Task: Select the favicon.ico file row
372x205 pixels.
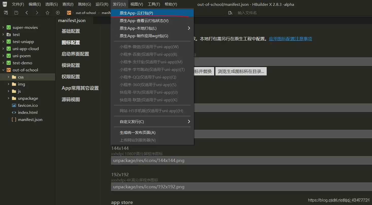Action: coord(28,105)
